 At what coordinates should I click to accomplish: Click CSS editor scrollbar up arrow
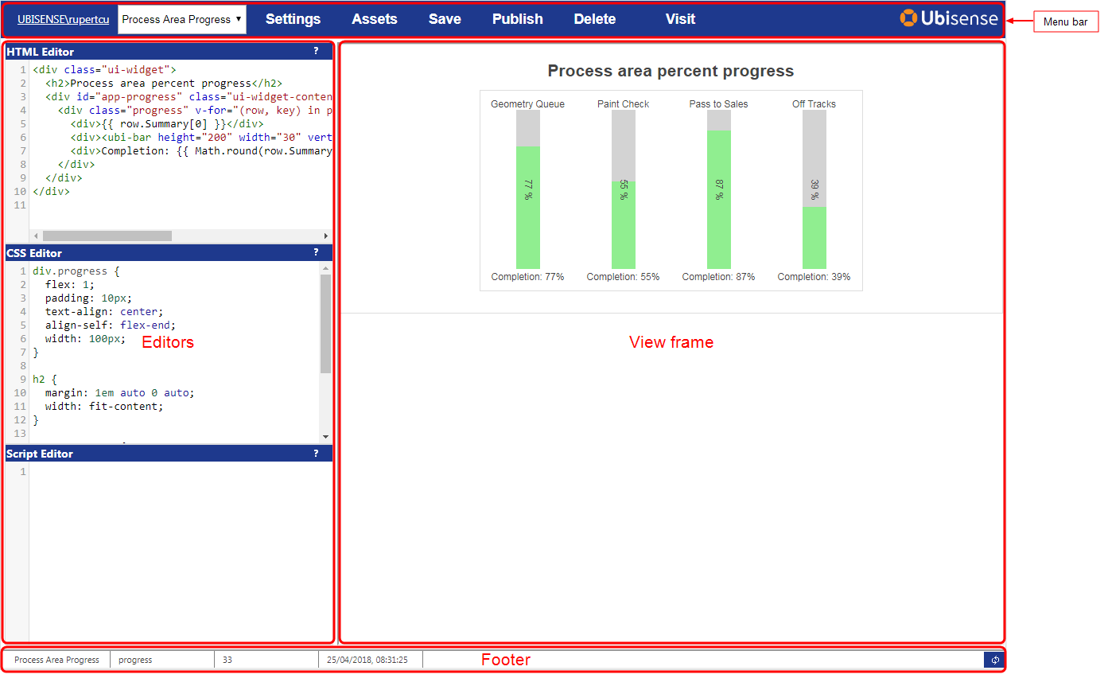click(x=325, y=269)
